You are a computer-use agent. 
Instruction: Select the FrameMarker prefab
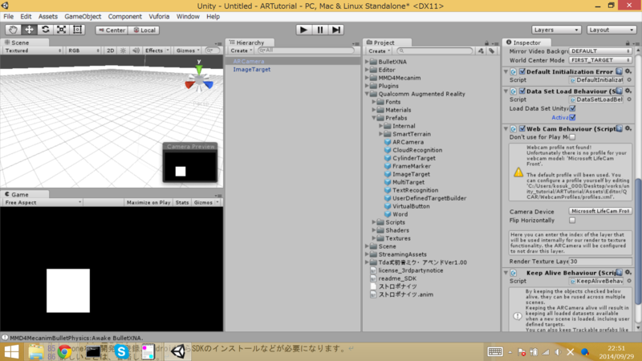click(x=411, y=166)
